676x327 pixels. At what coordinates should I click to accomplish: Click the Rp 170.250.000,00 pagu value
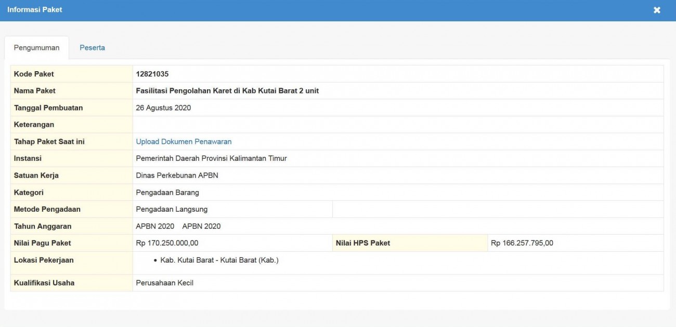click(167, 243)
